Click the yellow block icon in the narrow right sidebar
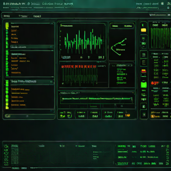Screen dimensions: 171x171 pos(144,30)
